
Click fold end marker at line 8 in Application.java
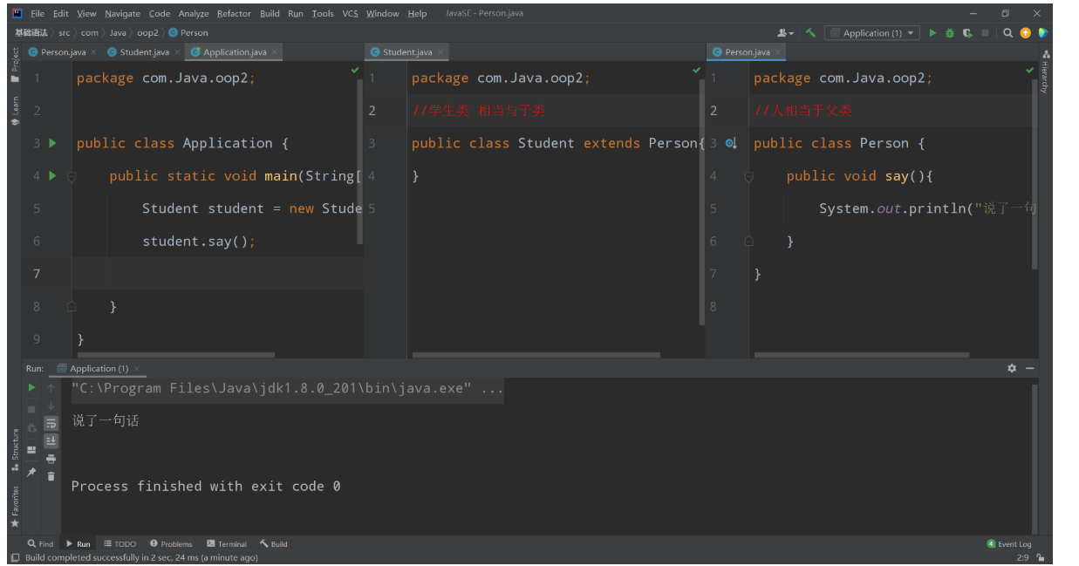click(72, 306)
